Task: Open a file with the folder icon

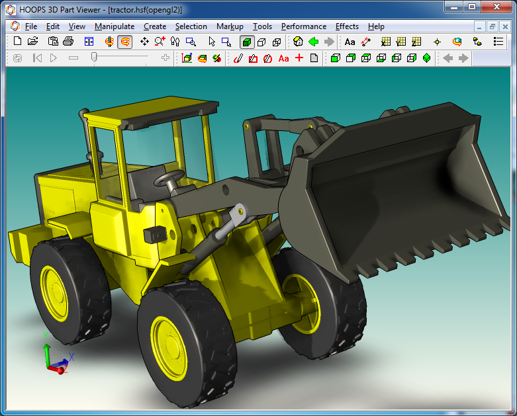Action: click(x=32, y=42)
